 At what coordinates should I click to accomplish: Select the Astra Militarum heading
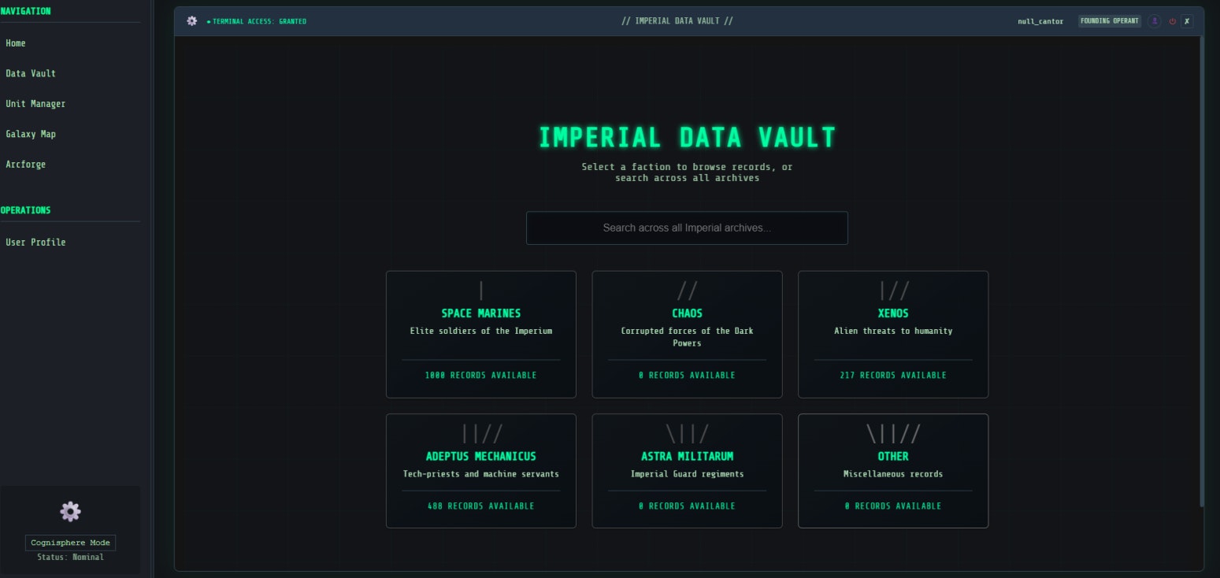point(687,456)
